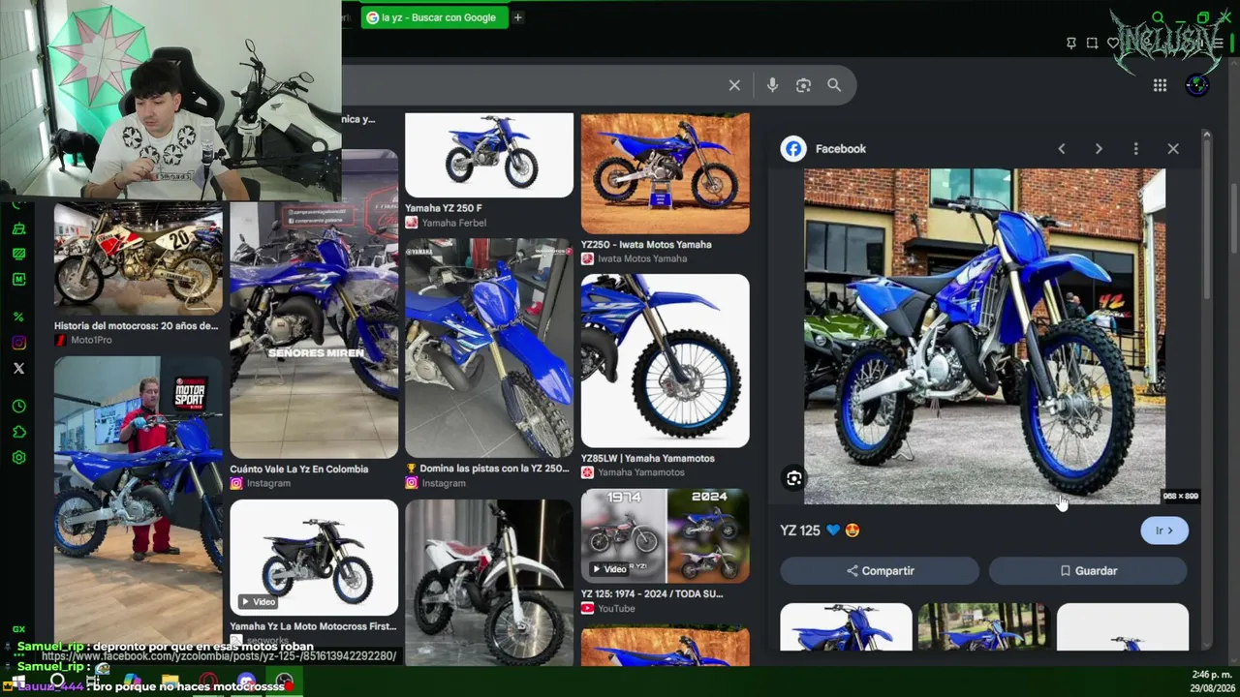Open the Facebook source link text
This screenshot has width=1240, height=697.
coord(841,149)
